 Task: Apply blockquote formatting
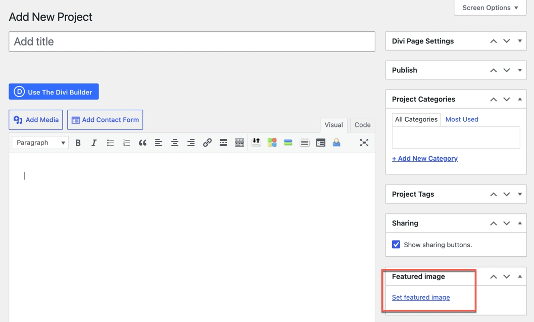tap(142, 143)
